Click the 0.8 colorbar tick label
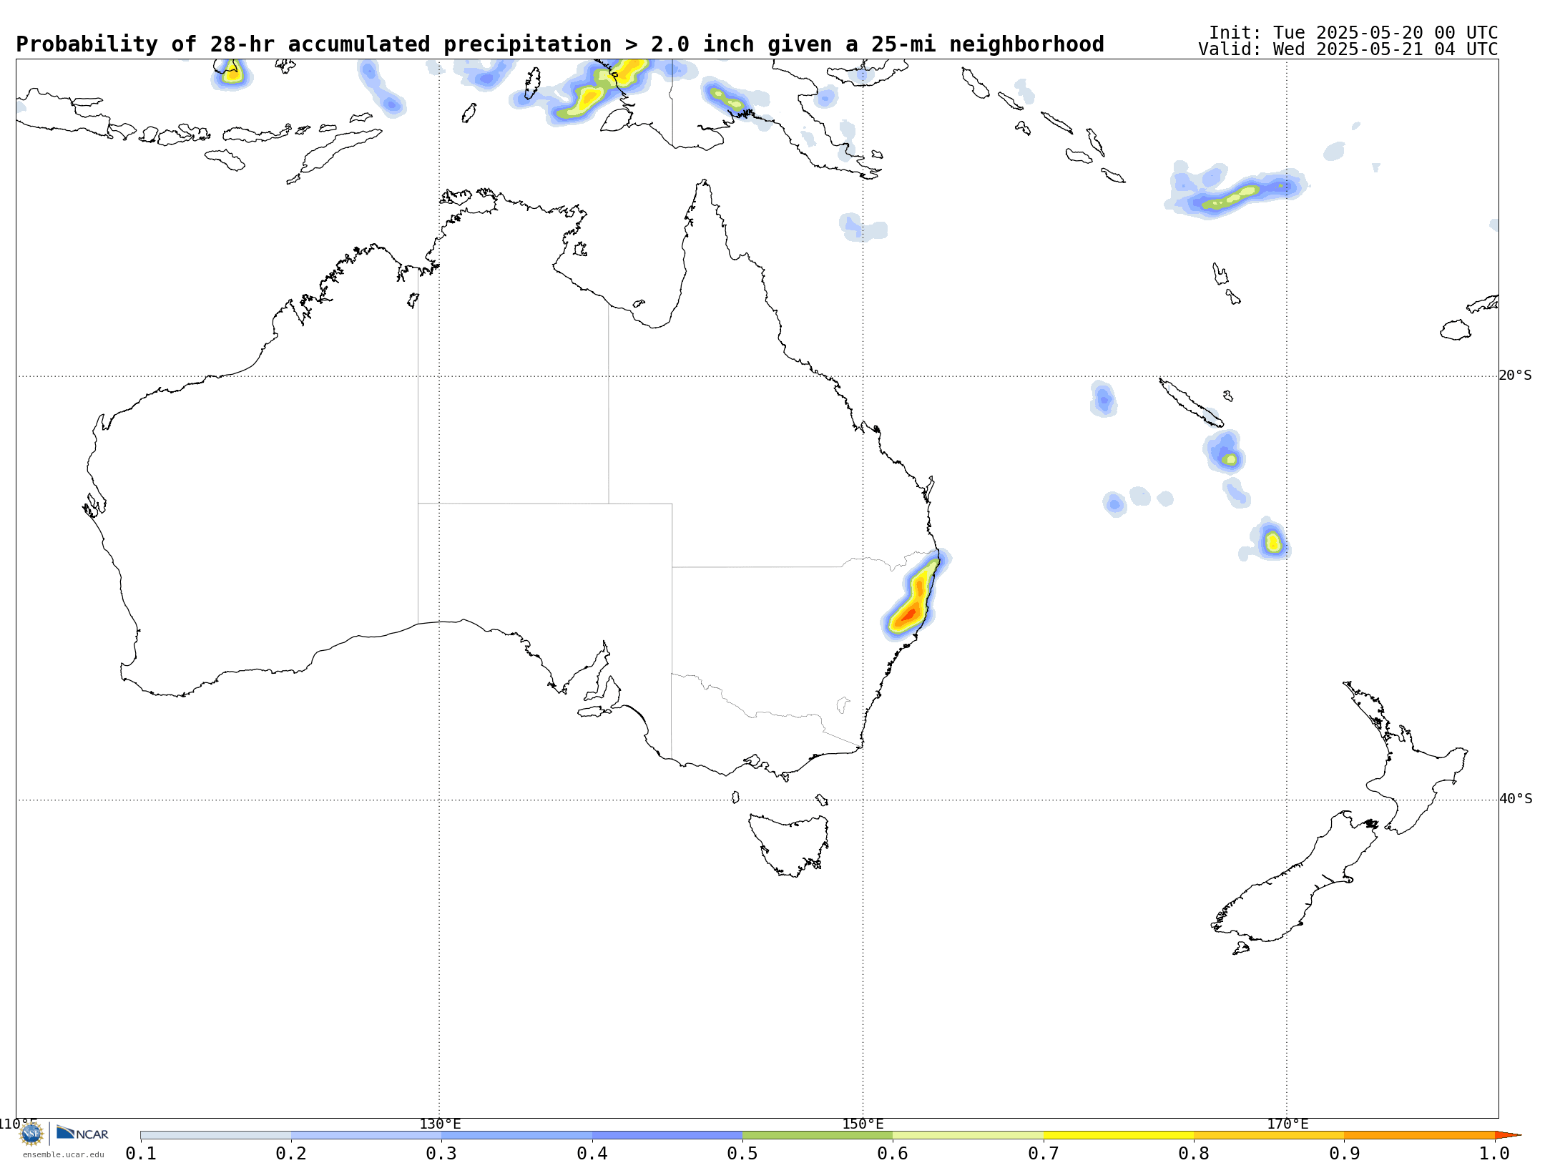1545x1163 pixels. click(1194, 1154)
